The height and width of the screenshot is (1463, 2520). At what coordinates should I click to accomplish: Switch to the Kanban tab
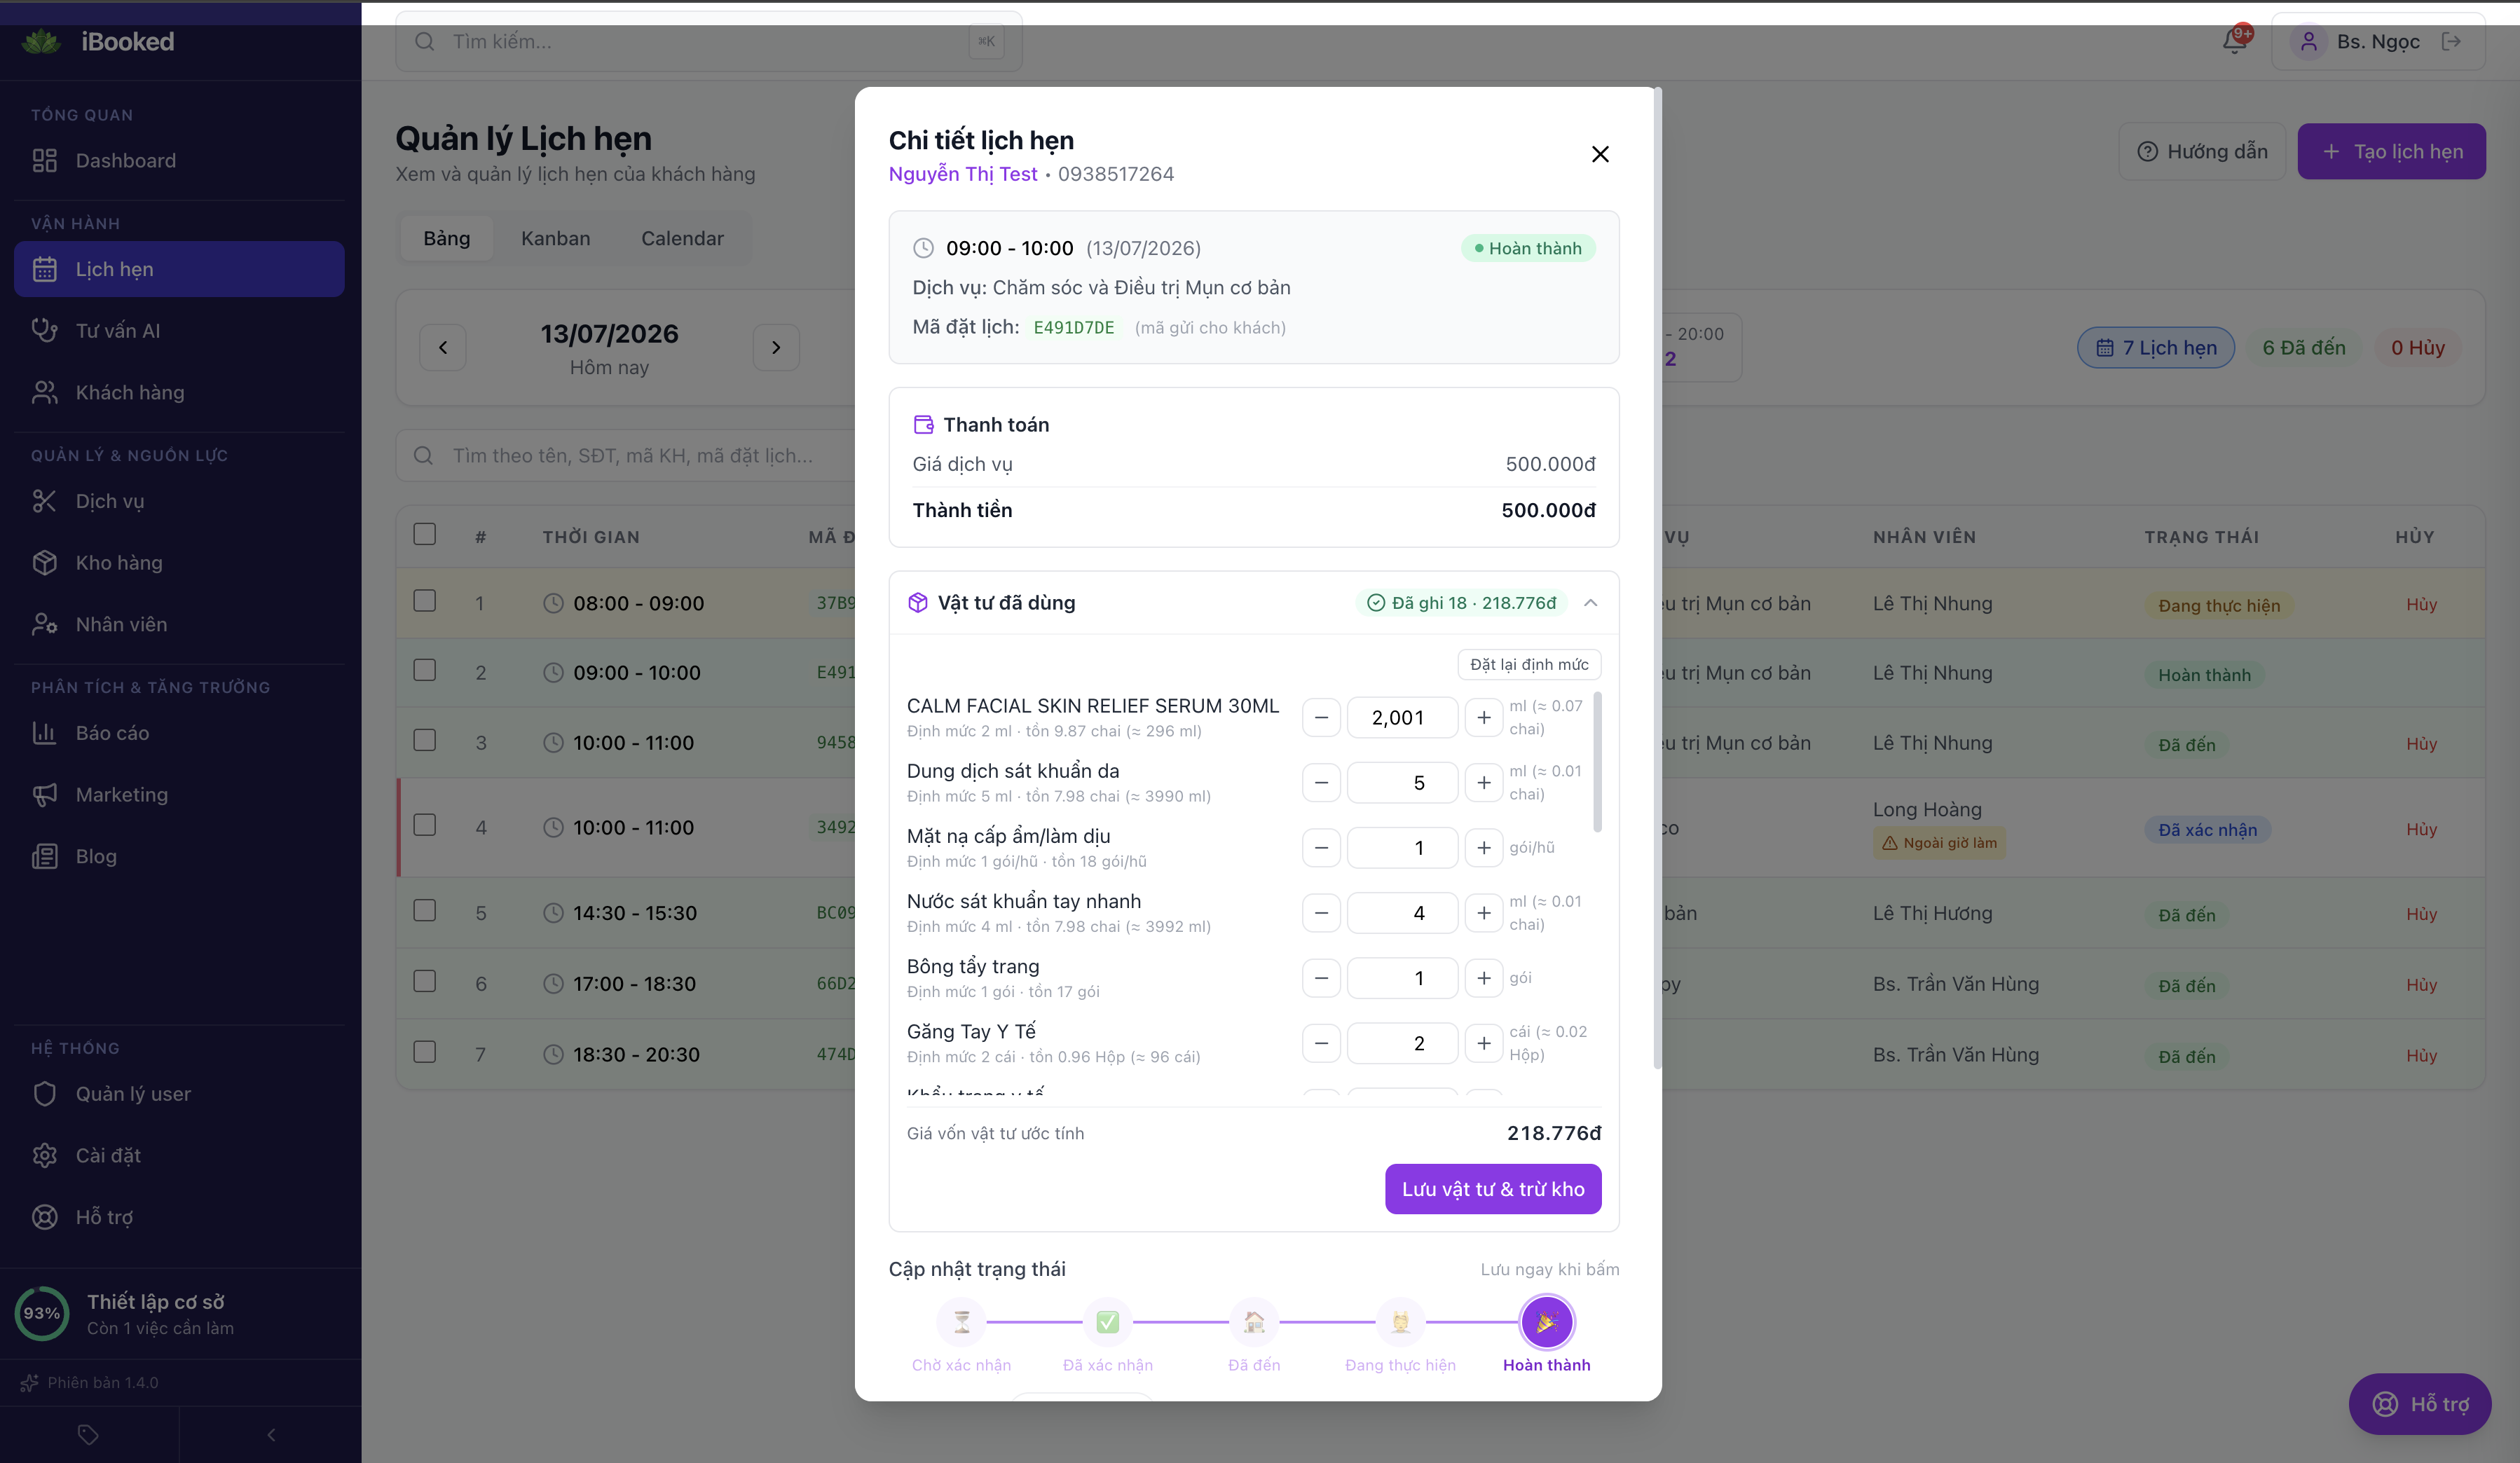point(556,239)
